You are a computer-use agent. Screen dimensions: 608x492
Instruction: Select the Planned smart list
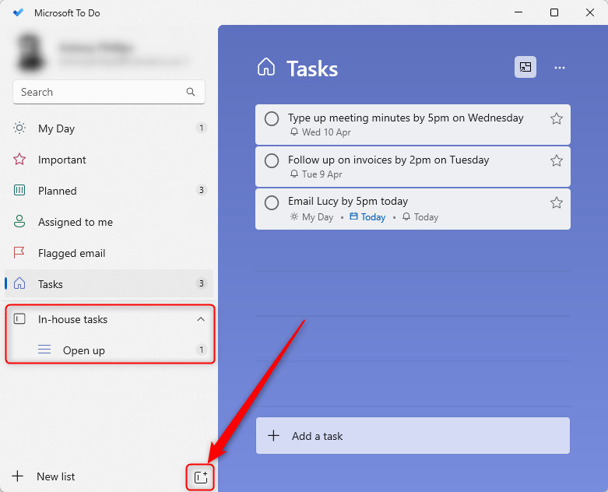point(57,191)
